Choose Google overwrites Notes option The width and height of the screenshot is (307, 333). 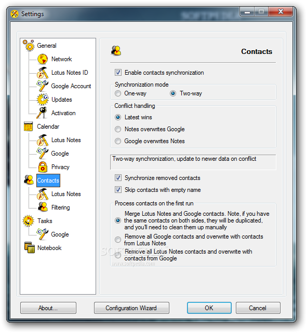point(118,141)
